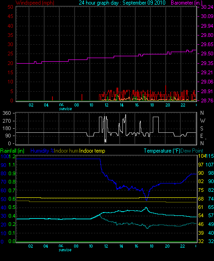Click yellow indoor temp scale value 68

201,199
